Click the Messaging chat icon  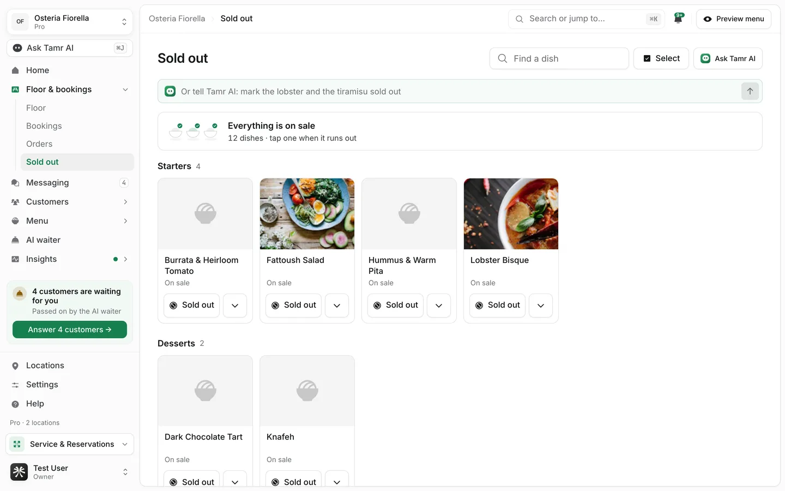pyautogui.click(x=15, y=183)
